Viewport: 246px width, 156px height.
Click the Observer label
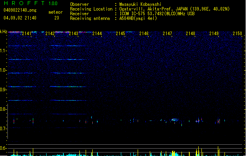79,4
